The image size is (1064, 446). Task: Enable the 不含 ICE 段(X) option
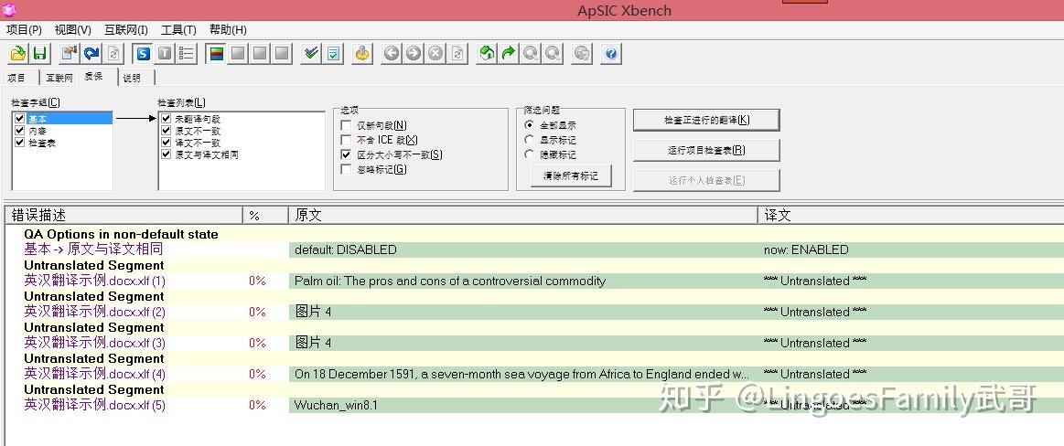346,141
